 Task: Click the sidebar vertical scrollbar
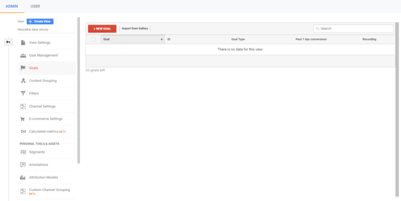pyautogui.click(x=79, y=90)
